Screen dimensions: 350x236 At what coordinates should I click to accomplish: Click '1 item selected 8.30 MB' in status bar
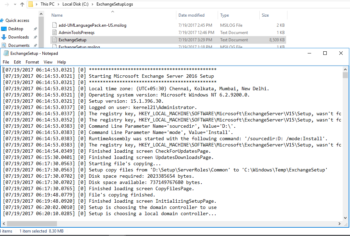(x=42, y=231)
